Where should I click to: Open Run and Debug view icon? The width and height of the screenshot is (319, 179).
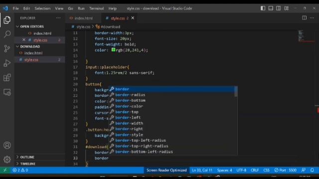[7, 63]
